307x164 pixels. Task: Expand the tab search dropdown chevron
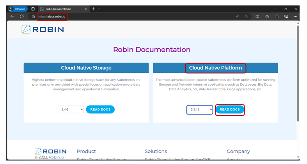99,9
